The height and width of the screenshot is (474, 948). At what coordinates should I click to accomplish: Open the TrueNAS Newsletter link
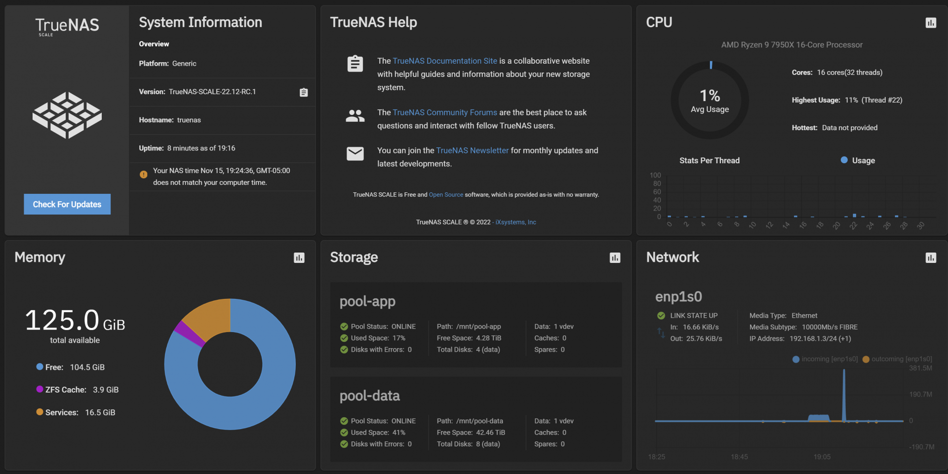473,150
